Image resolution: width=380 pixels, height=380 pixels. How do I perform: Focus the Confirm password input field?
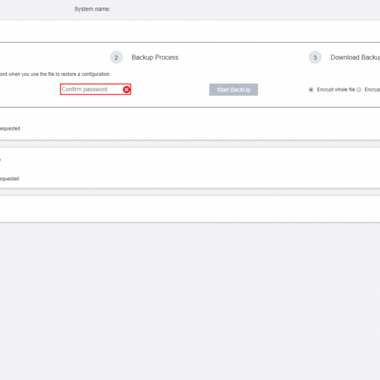coord(95,90)
